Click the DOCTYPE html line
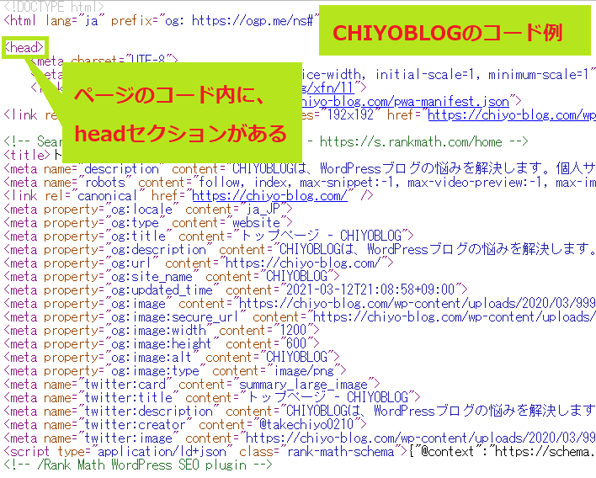596x478 pixels. [54, 7]
